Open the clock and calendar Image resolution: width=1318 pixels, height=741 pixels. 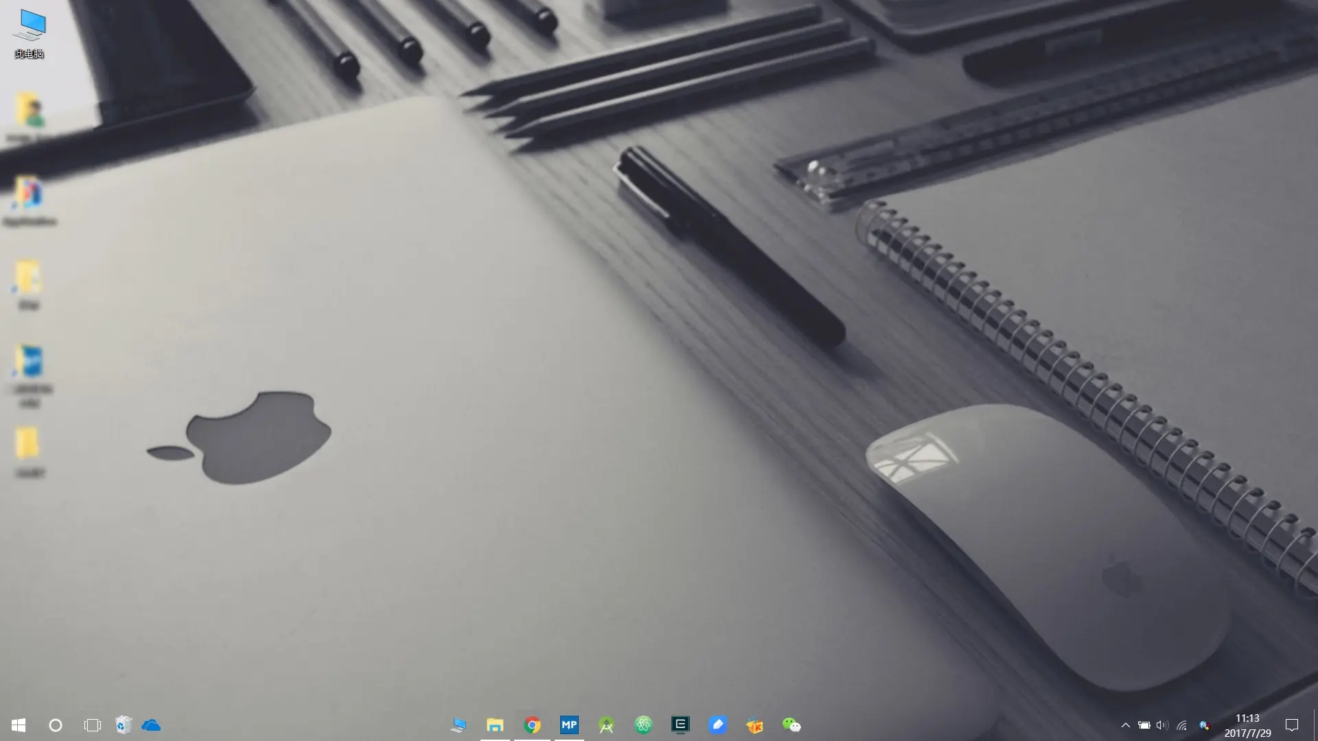1247,725
